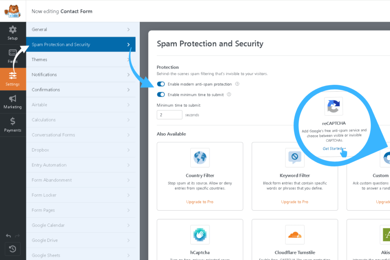Expand the General settings section

coord(81,29)
